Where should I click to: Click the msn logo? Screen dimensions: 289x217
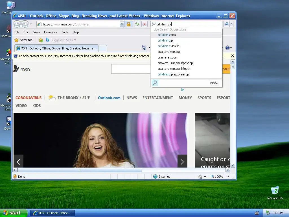[22, 69]
